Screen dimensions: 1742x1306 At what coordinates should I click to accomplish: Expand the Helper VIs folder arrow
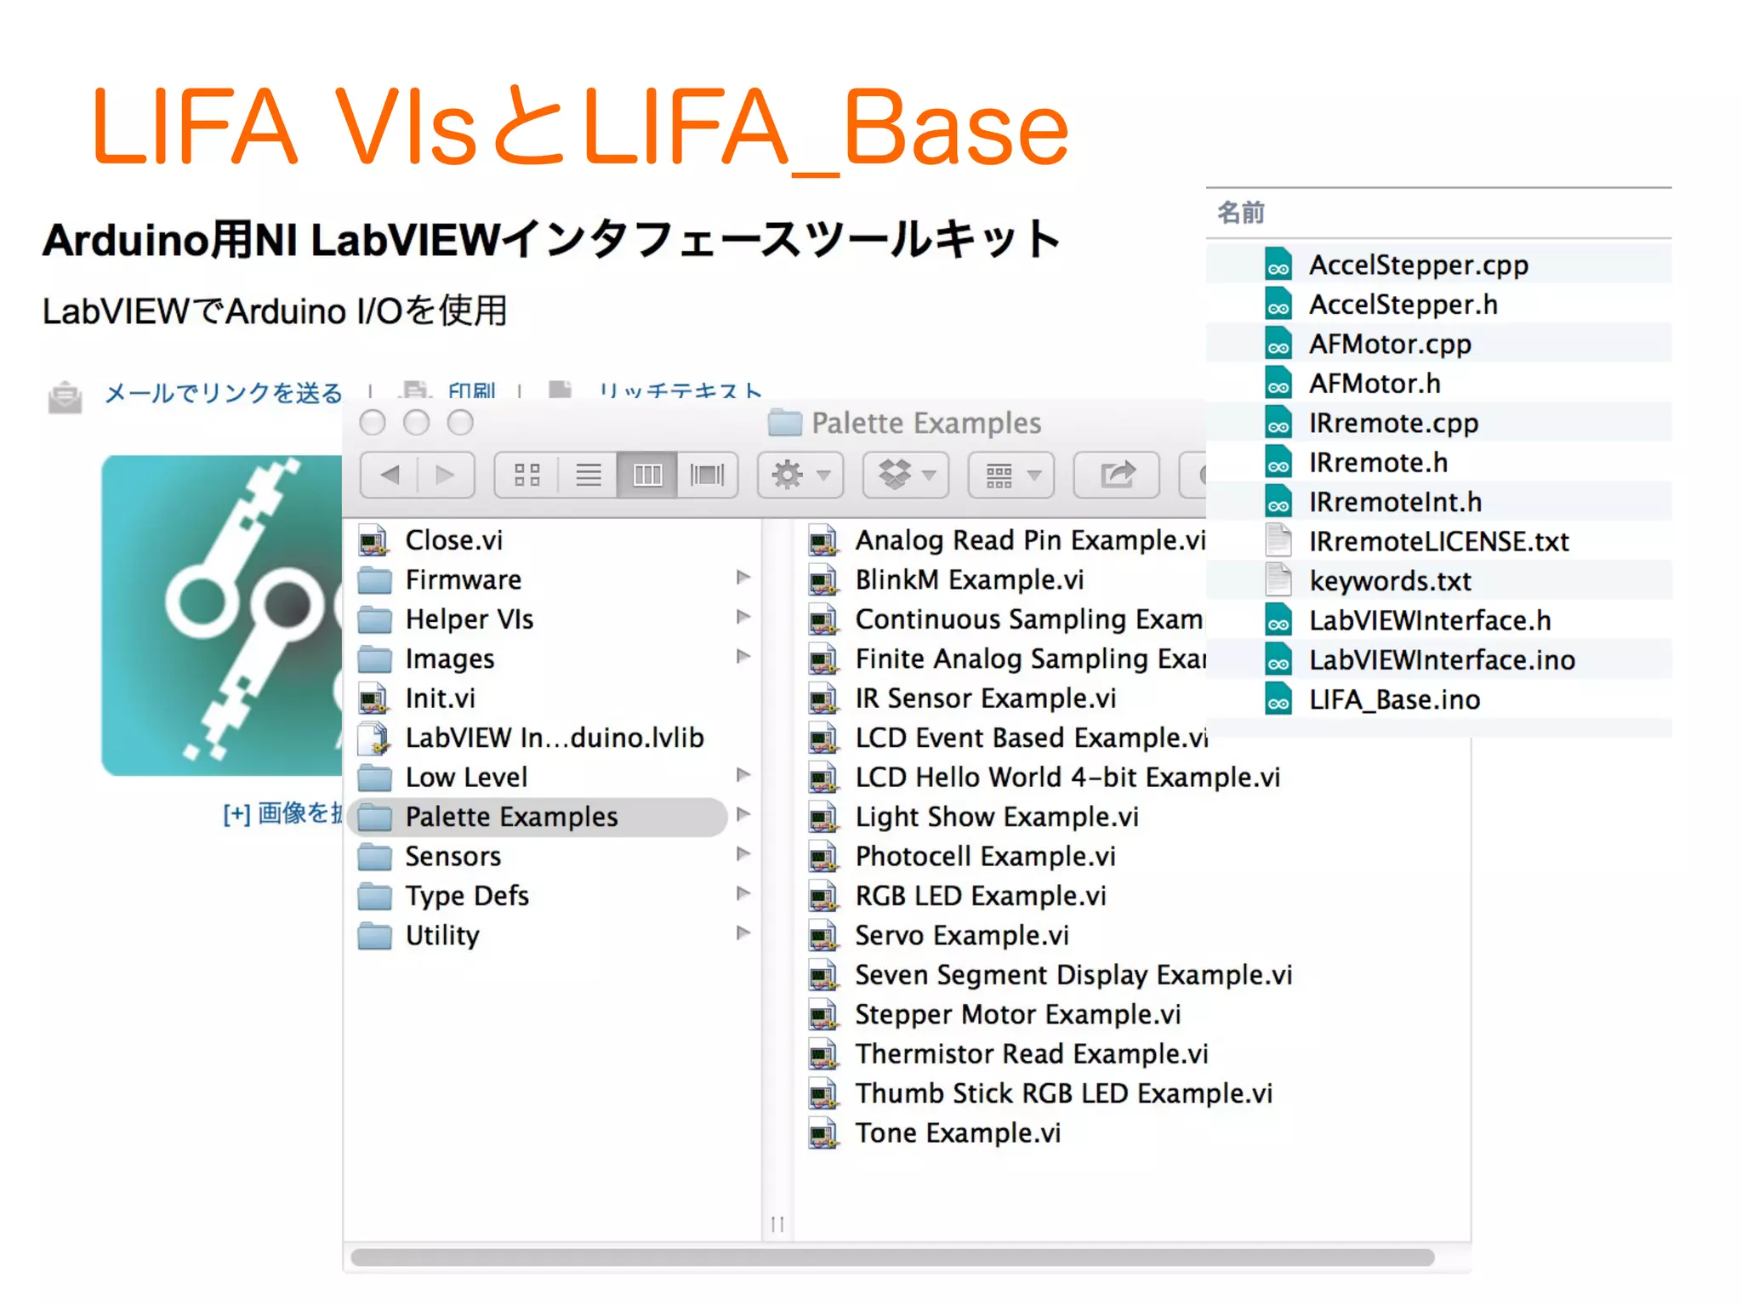[743, 617]
